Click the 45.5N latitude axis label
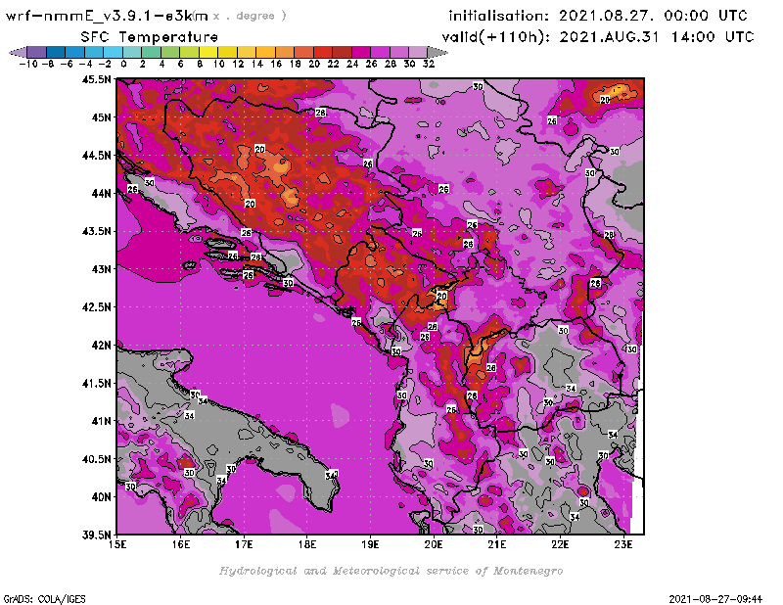The width and height of the screenshot is (783, 605). pyautogui.click(x=95, y=79)
